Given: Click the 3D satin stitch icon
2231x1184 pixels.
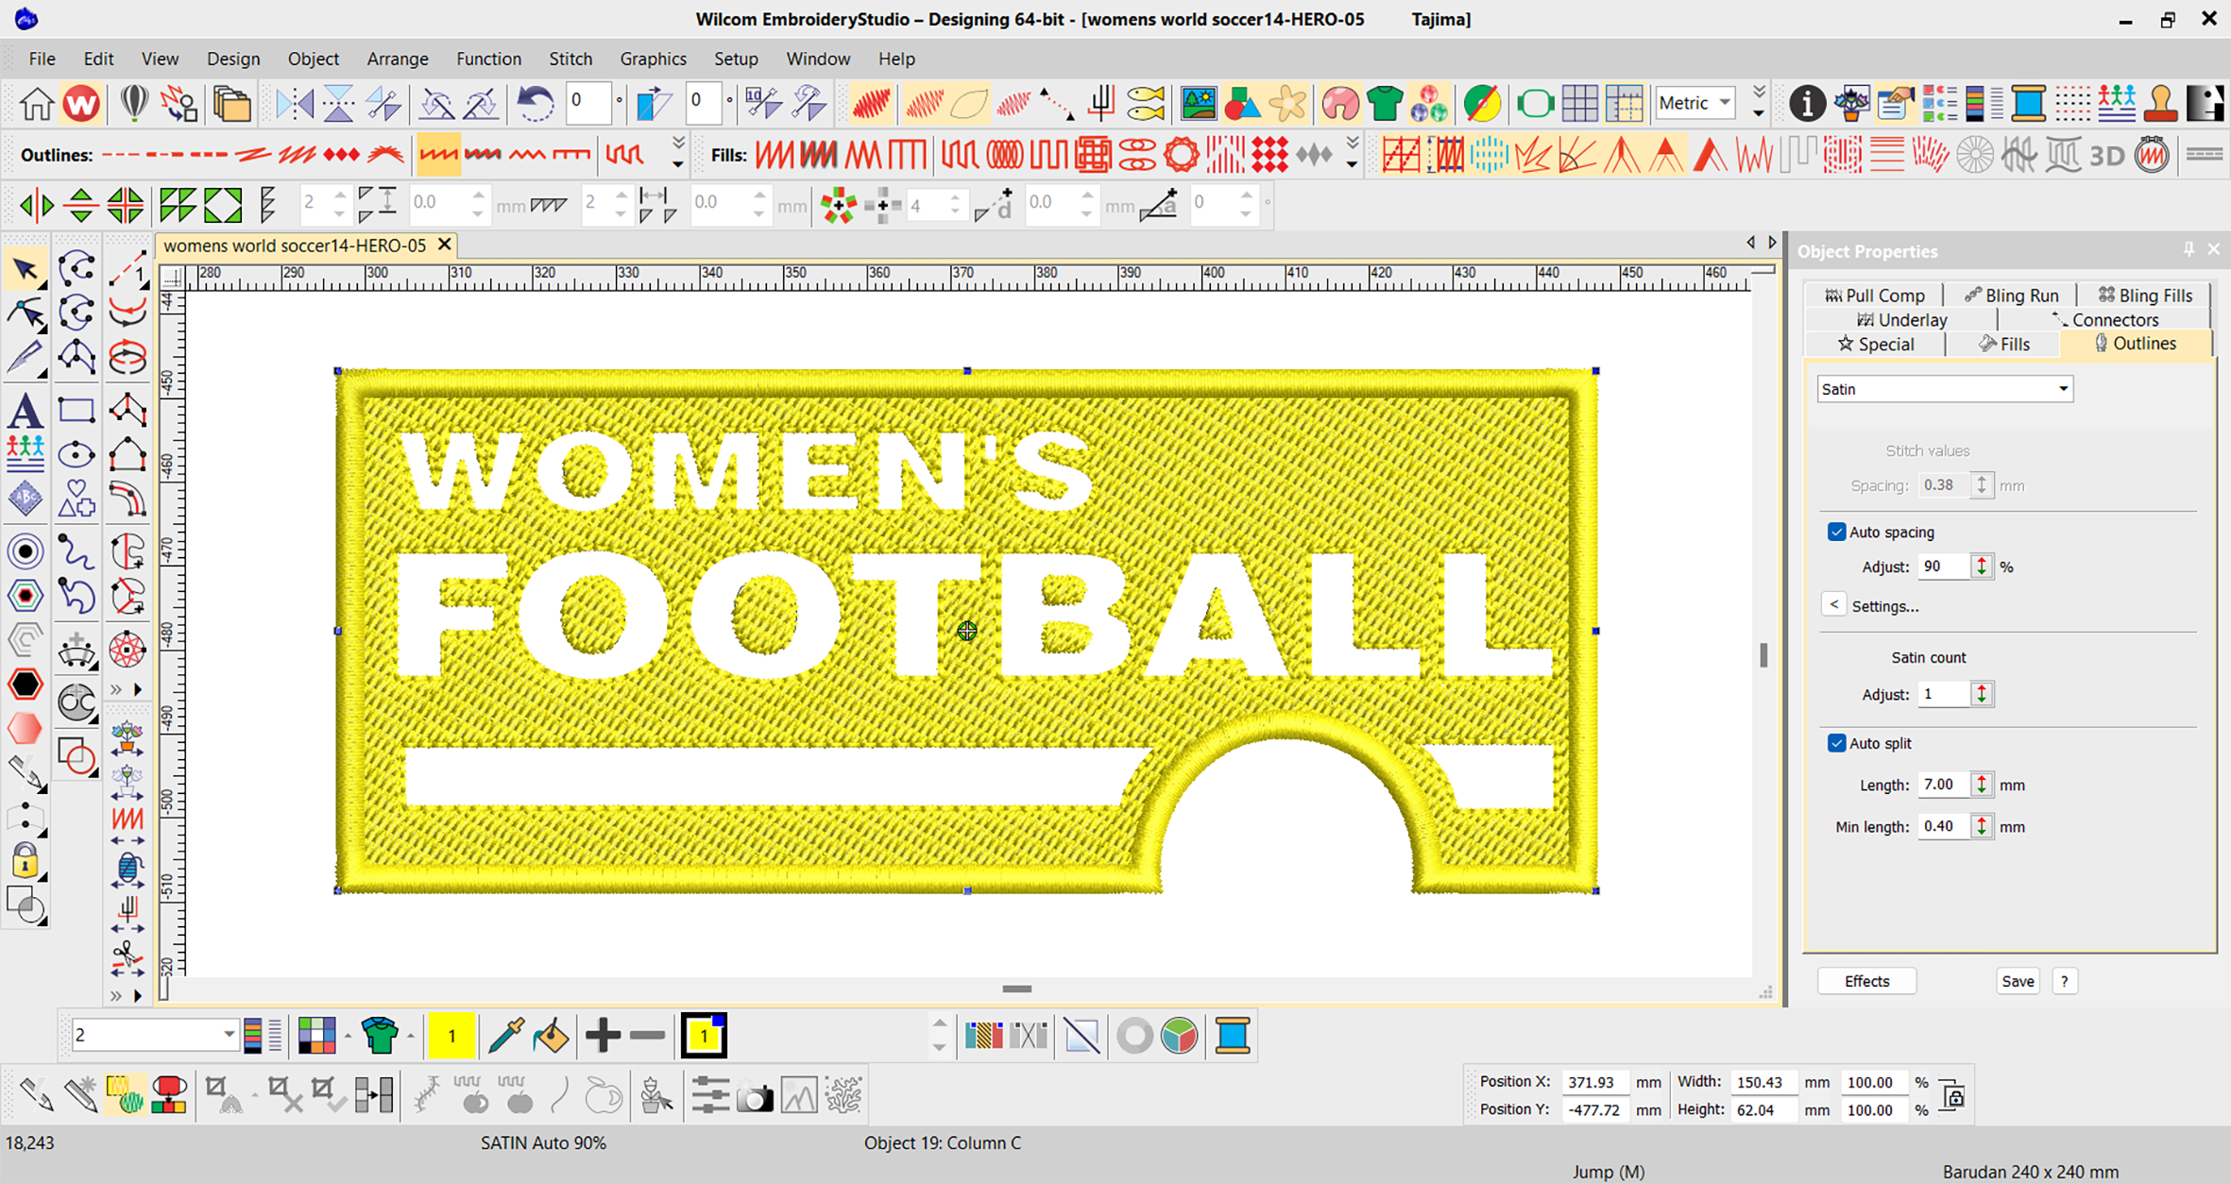Looking at the screenshot, I should coord(2105,155).
